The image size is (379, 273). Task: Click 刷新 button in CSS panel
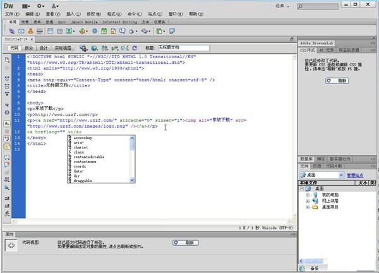pyautogui.click(x=338, y=81)
